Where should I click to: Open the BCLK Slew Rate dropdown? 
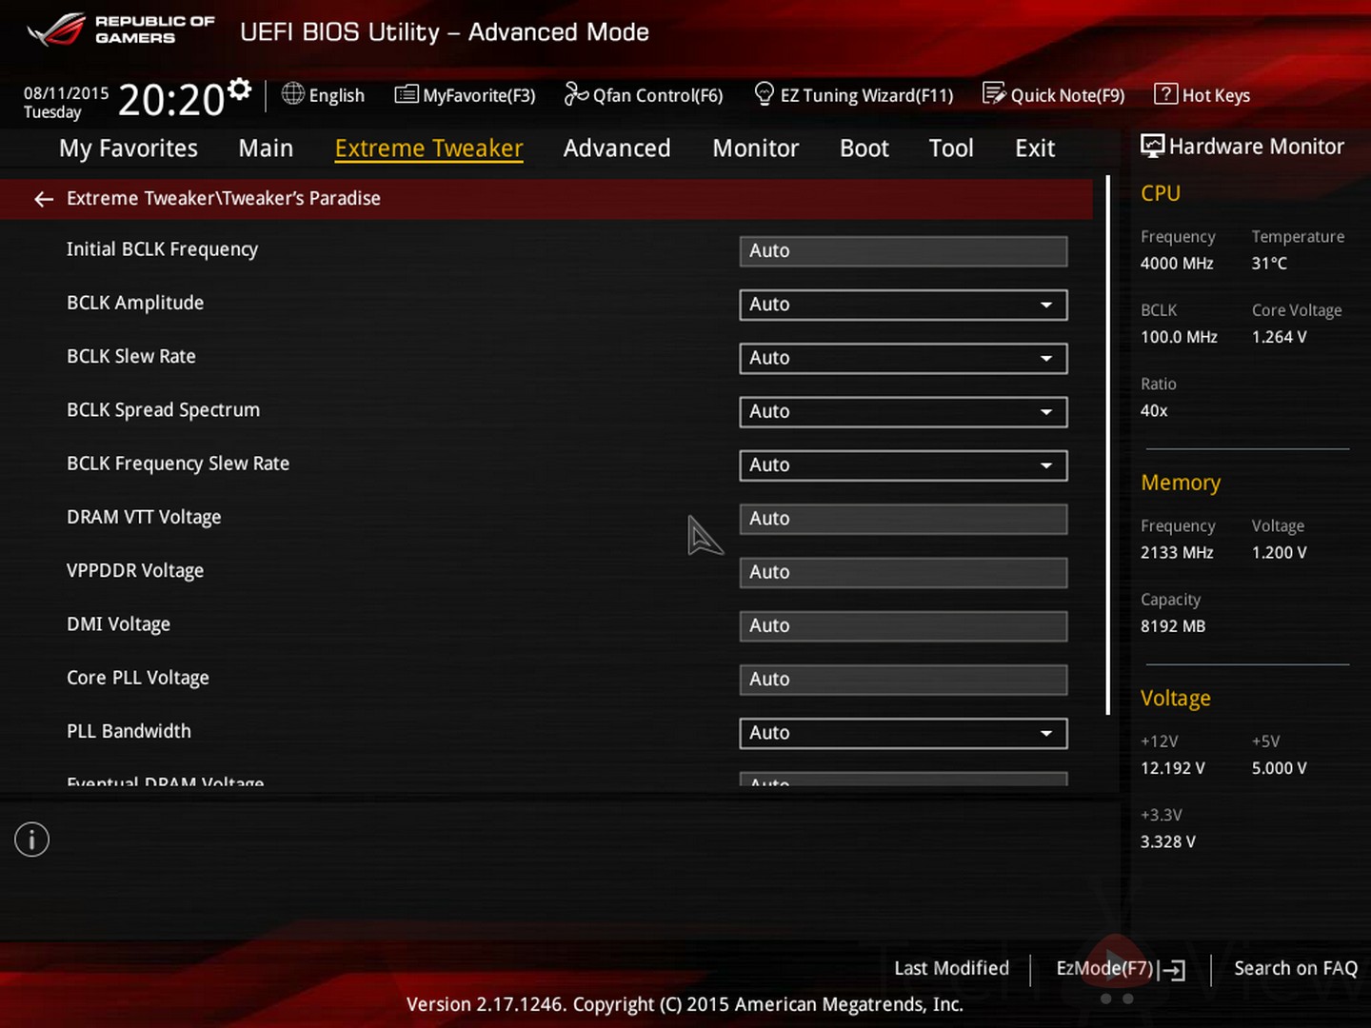pyautogui.click(x=903, y=358)
